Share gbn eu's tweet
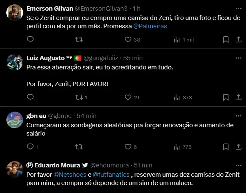The height and width of the screenshot is (193, 246). (238, 146)
